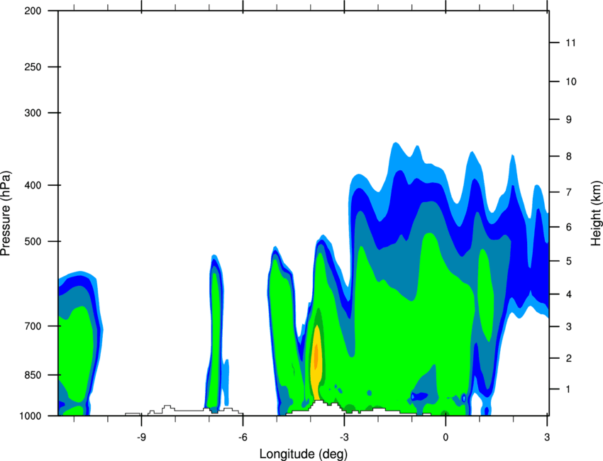Click the 5 km height label
This screenshot has width=603, height=461.
tap(569, 262)
